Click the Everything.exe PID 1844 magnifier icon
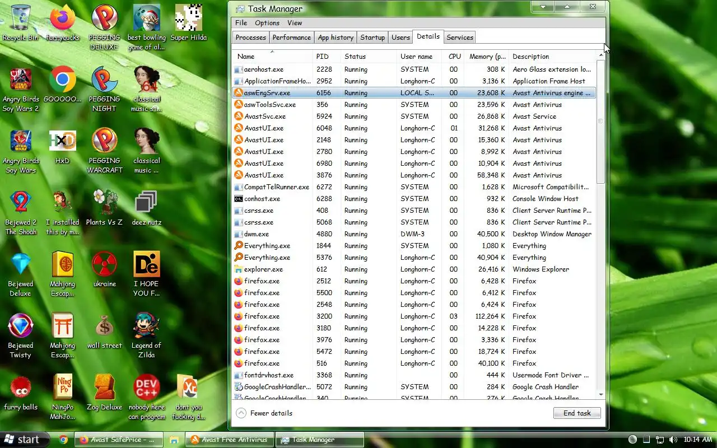This screenshot has height=448, width=717. pyautogui.click(x=238, y=246)
